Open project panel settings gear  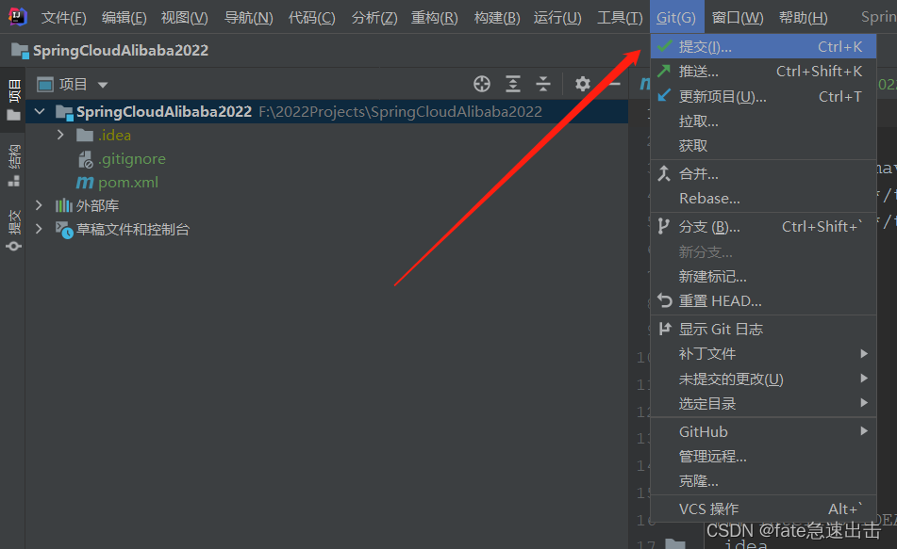coord(582,84)
